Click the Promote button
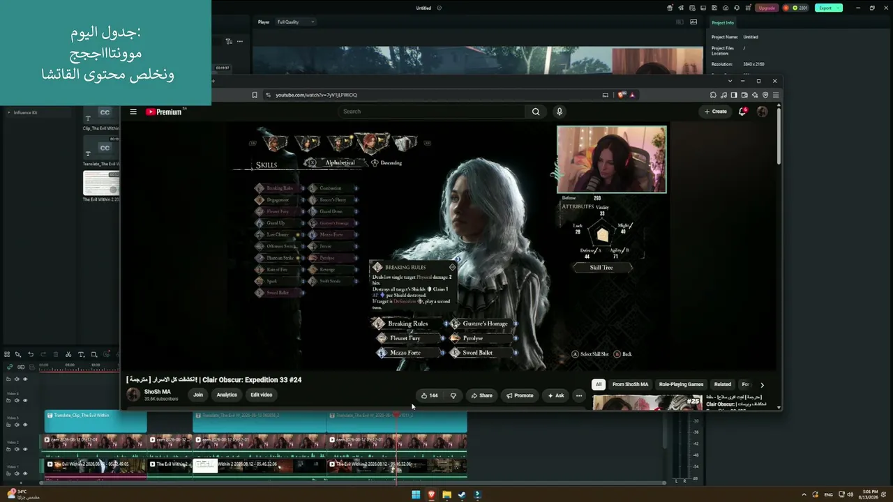 click(520, 395)
